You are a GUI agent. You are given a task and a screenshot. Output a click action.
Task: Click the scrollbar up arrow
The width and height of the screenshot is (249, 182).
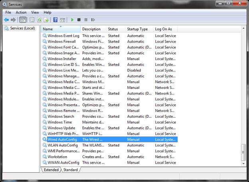coord(243,28)
